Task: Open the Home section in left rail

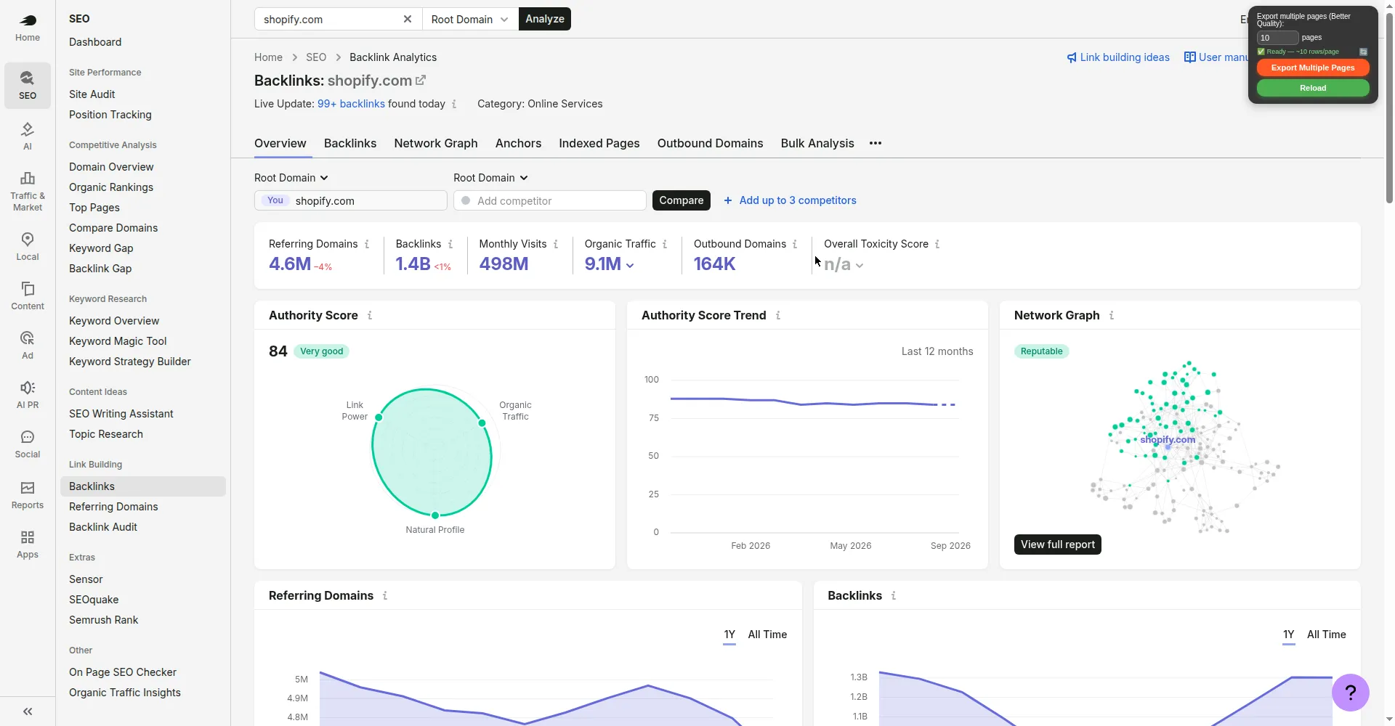Action: [28, 28]
